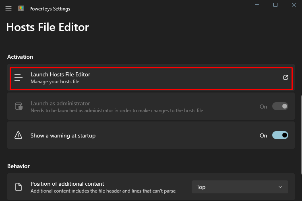Click the Behavior section heading
Image resolution: width=302 pixels, height=201 pixels.
pyautogui.click(x=19, y=166)
